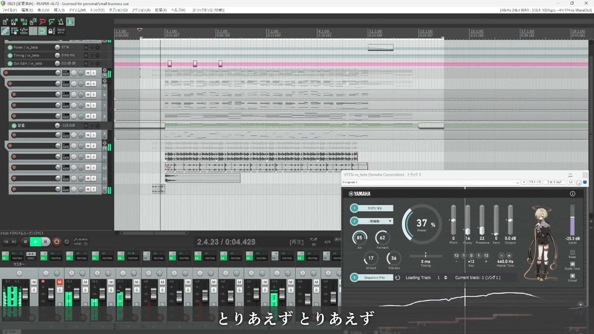
Task: Toggle the metronome icon
Action: tap(61, 22)
